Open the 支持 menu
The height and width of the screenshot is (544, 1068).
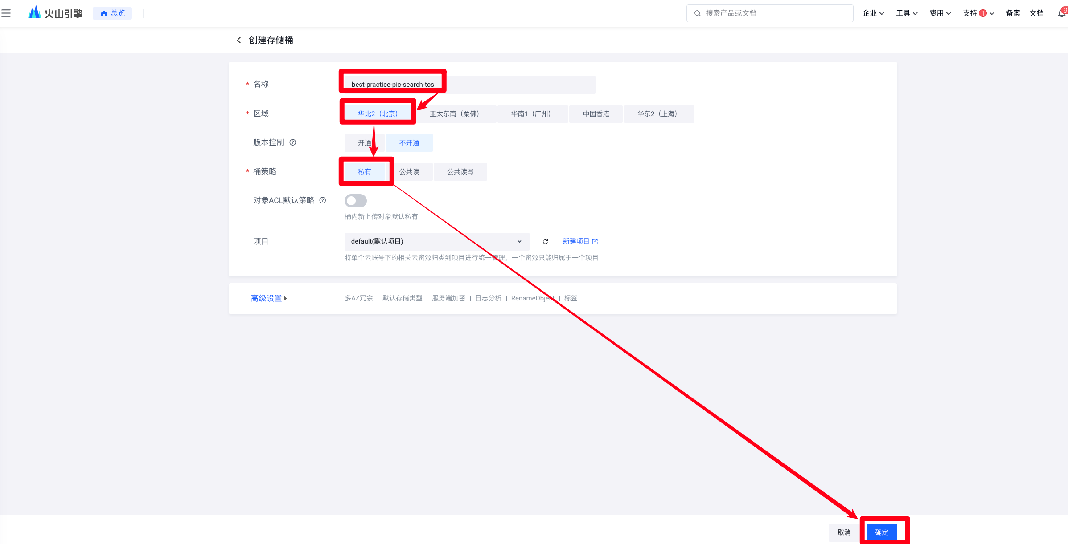[x=978, y=13]
